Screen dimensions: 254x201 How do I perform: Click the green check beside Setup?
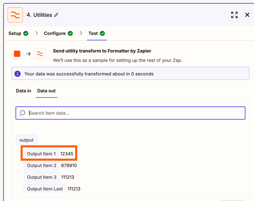click(x=26, y=33)
